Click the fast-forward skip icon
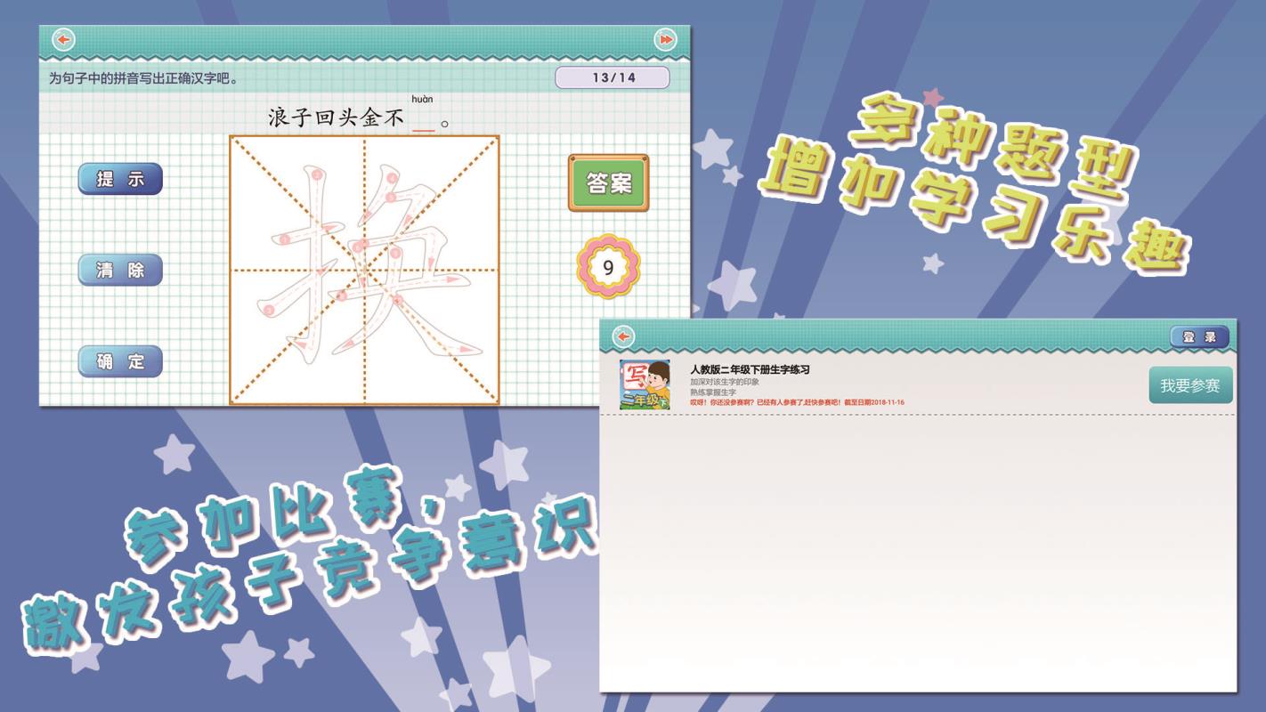 pos(665,40)
